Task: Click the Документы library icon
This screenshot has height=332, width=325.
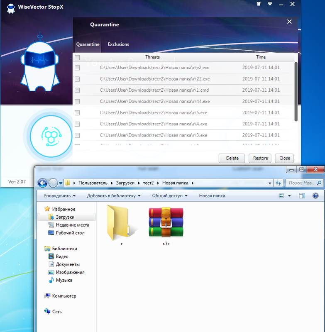Action: (x=51, y=264)
